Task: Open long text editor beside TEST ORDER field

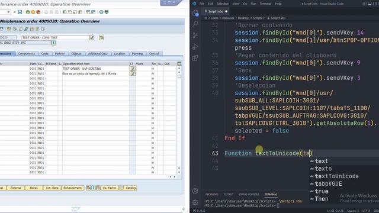Action: tap(91, 37)
